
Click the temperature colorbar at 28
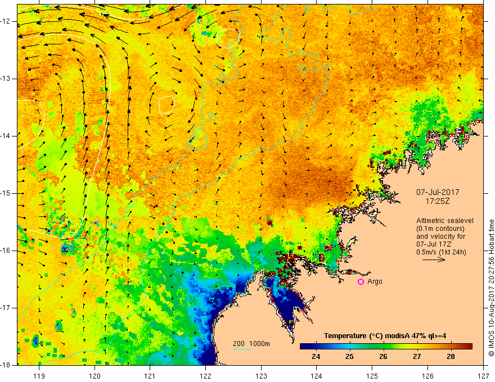451,347
